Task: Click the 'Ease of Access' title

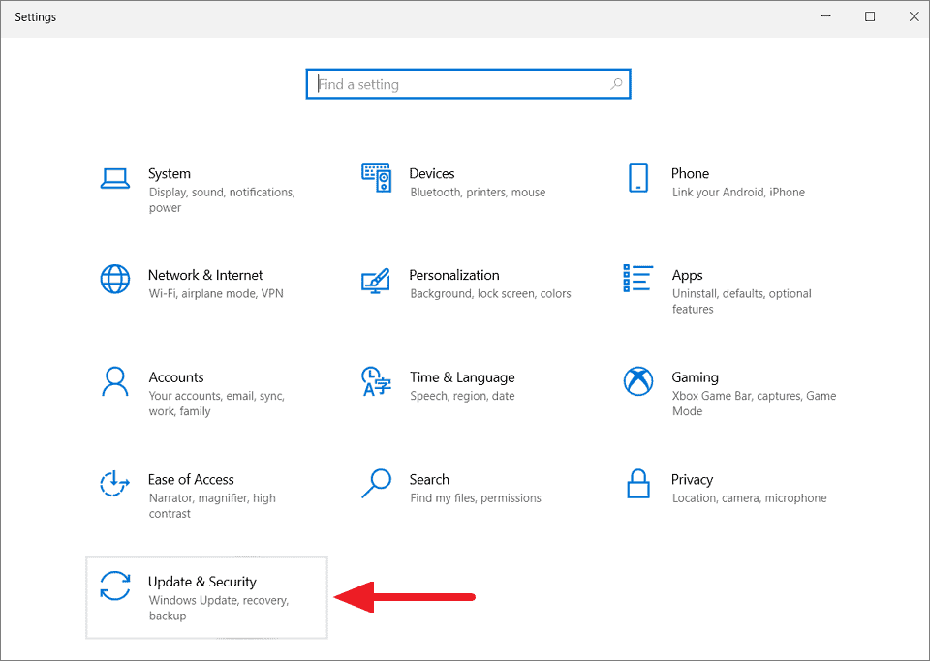Action: pos(191,479)
